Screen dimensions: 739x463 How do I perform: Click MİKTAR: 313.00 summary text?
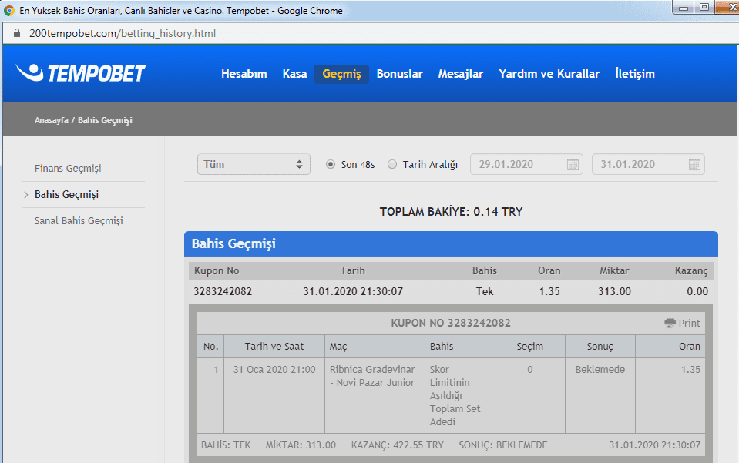point(301,445)
